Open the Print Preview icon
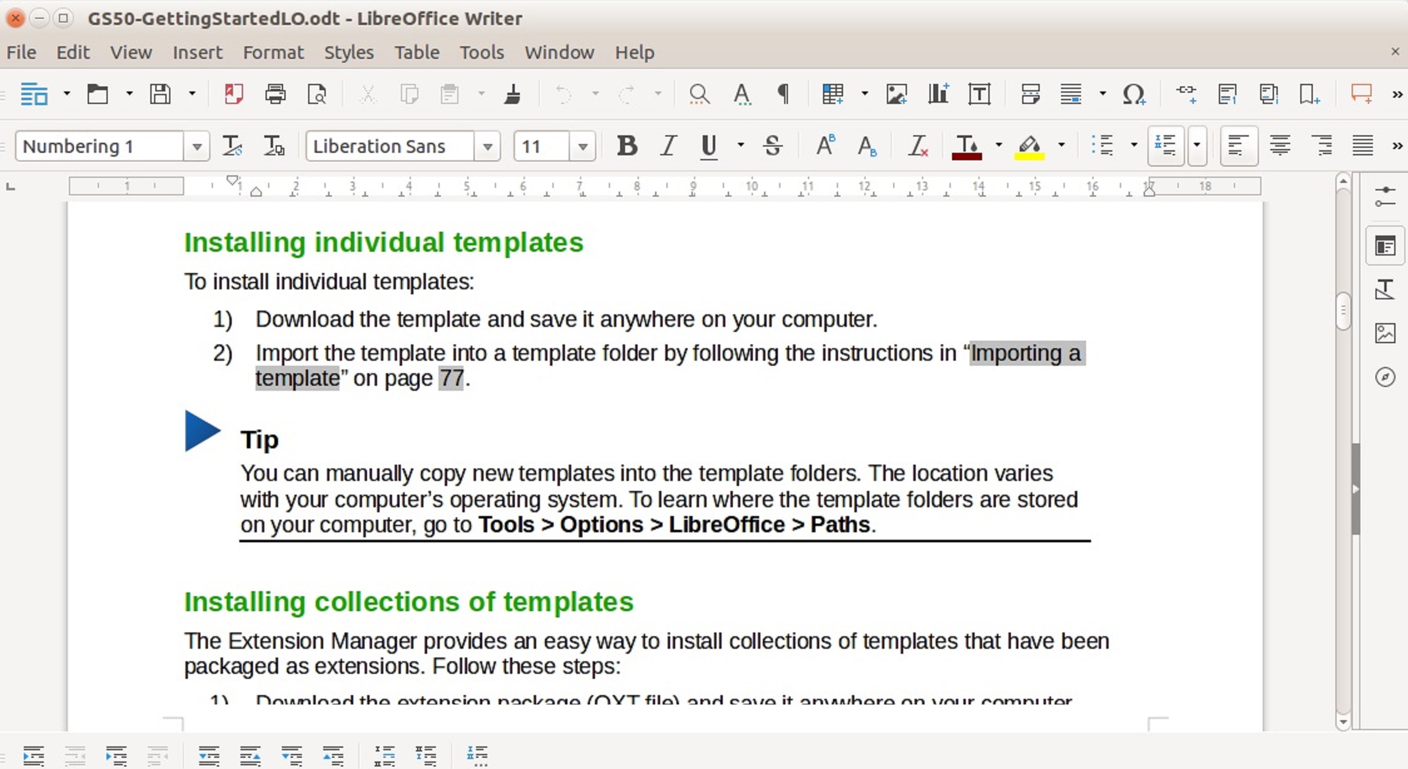The image size is (1408, 769). pos(317,95)
